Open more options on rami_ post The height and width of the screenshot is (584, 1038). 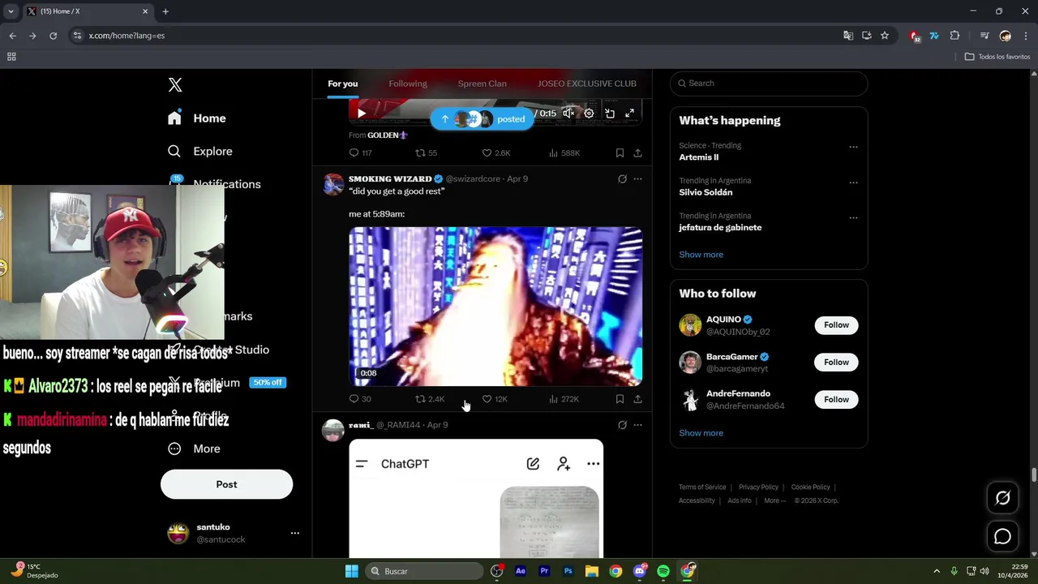click(637, 425)
